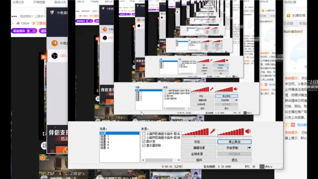This screenshot has height=179, width=318.
Task: Open the 视频轮播 tab at top right
Action: (290, 2)
